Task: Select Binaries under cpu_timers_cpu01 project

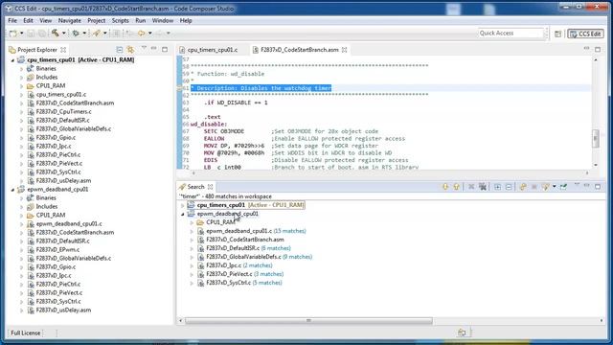Action: point(46,69)
